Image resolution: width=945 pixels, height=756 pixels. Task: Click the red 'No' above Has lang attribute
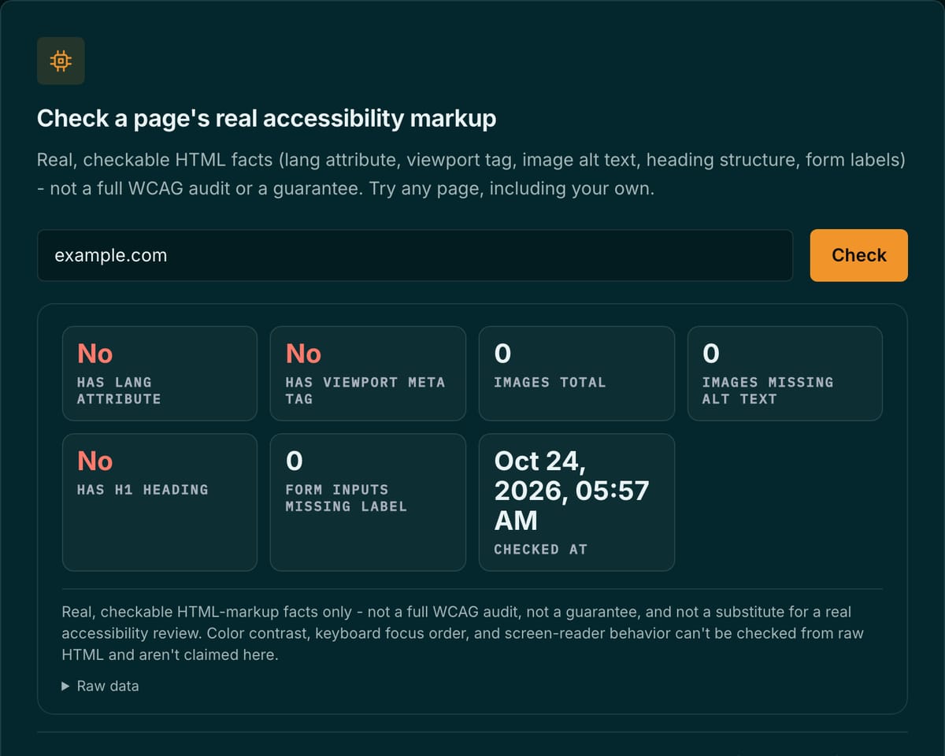(x=94, y=354)
